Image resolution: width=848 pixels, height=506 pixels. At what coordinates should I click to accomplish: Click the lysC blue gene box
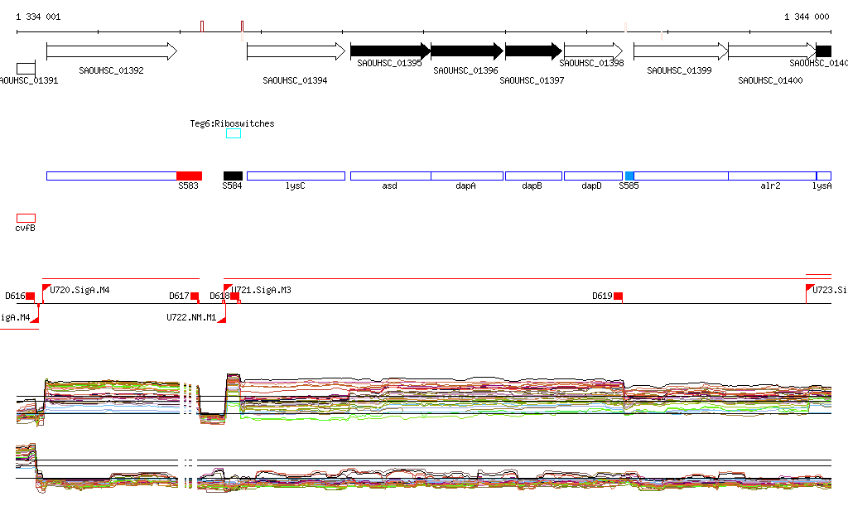pos(296,176)
